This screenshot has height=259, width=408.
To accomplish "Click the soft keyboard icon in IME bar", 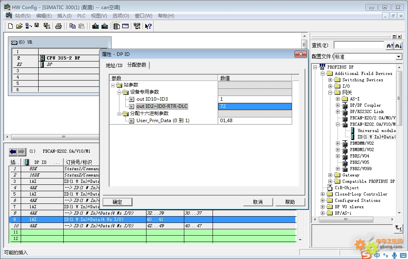I will point(403,255).
